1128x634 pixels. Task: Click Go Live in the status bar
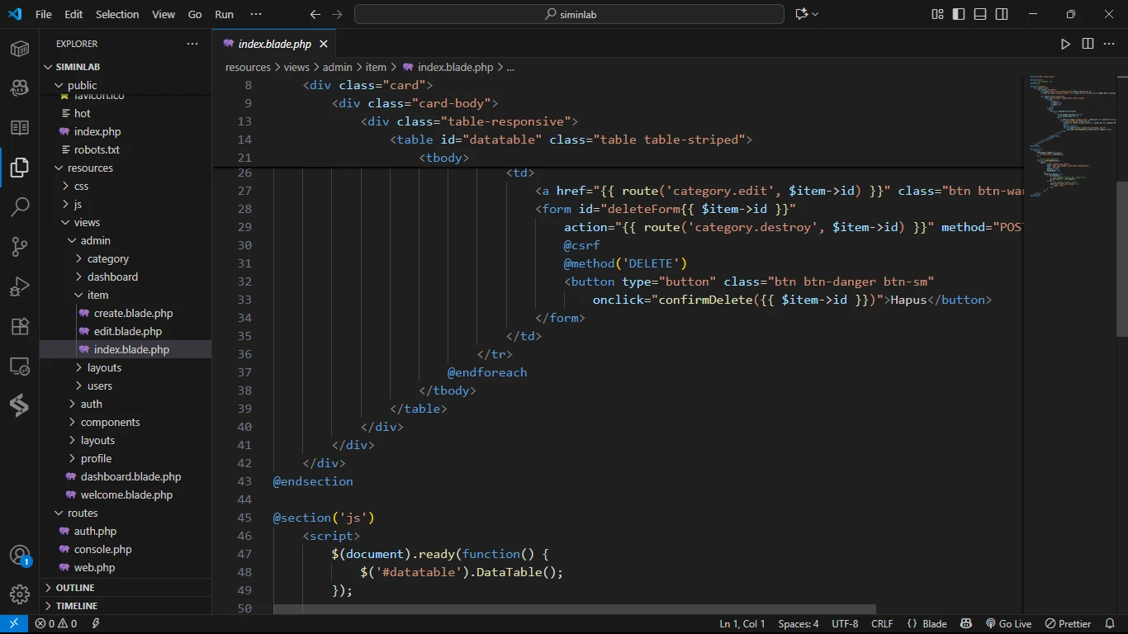pos(1008,624)
